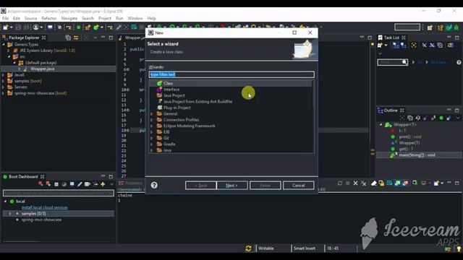Open the Source menu
This screenshot has height=260, width=463.
(30, 18)
